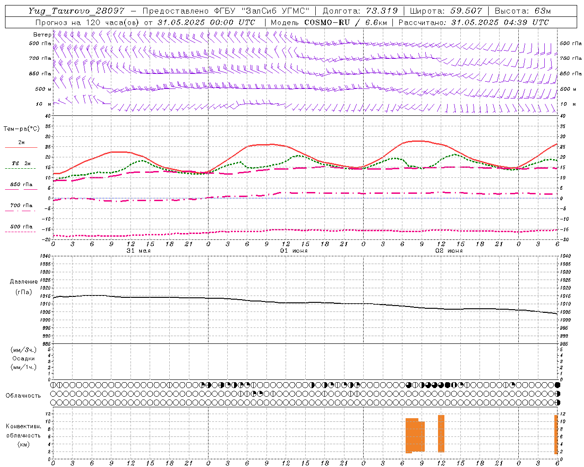Click the Осадки precipitation panel label
This screenshot has width=584, height=467.
click(24, 358)
